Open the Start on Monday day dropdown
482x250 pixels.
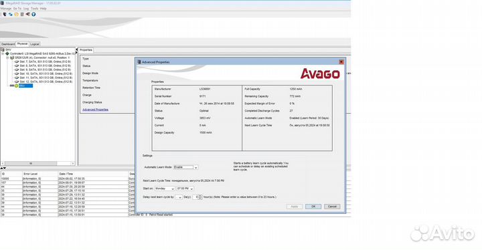165,189
